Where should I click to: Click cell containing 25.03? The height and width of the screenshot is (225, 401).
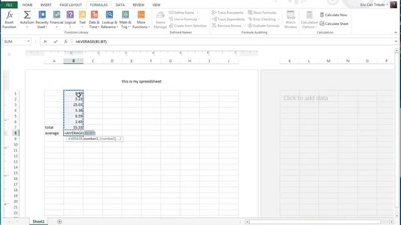(73, 104)
